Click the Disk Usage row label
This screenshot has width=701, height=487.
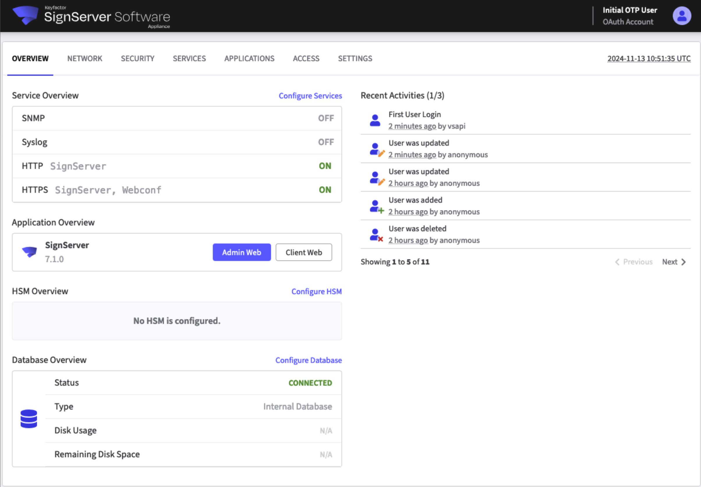(76, 430)
